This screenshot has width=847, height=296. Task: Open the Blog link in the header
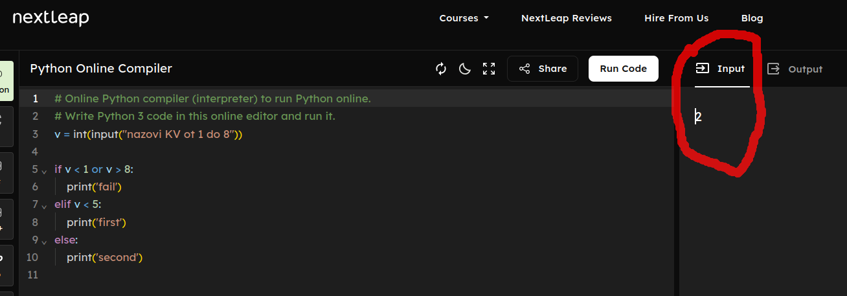point(752,18)
